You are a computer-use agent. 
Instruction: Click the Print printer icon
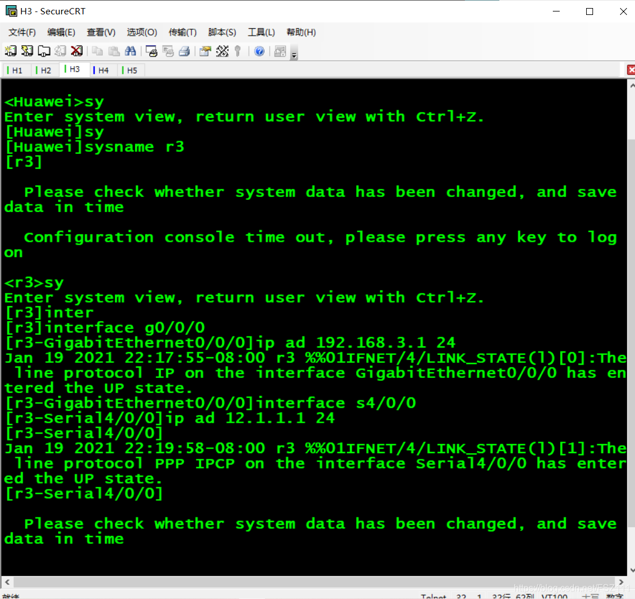point(184,51)
